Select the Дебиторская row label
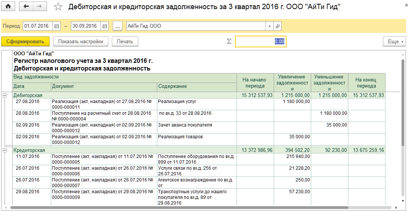 click(28, 95)
